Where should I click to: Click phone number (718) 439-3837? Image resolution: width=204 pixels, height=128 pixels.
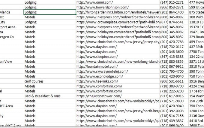pos(174,121)
